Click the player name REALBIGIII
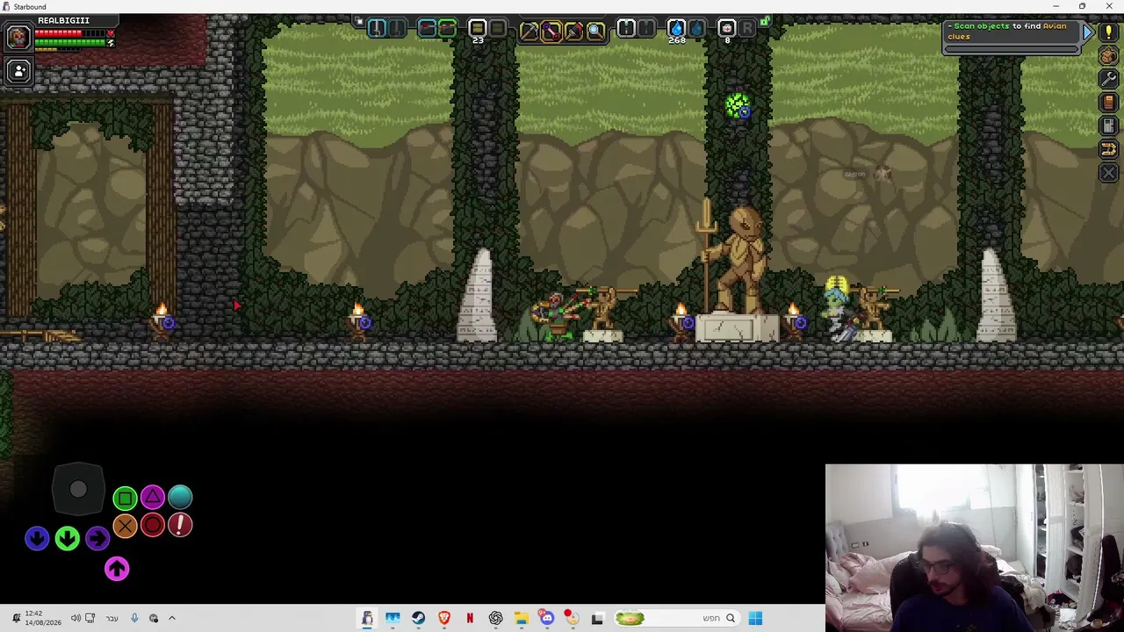Image resolution: width=1124 pixels, height=632 pixels. pyautogui.click(x=63, y=20)
